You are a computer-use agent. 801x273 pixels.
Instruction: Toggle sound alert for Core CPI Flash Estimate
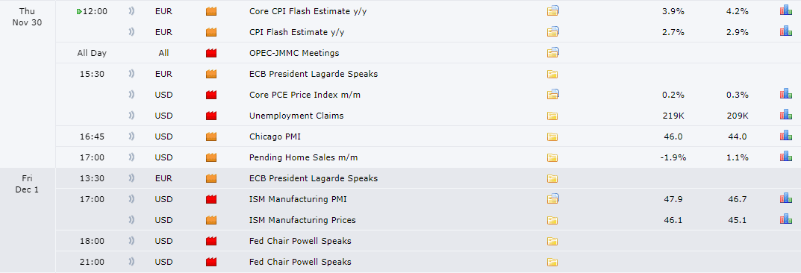[x=132, y=11]
